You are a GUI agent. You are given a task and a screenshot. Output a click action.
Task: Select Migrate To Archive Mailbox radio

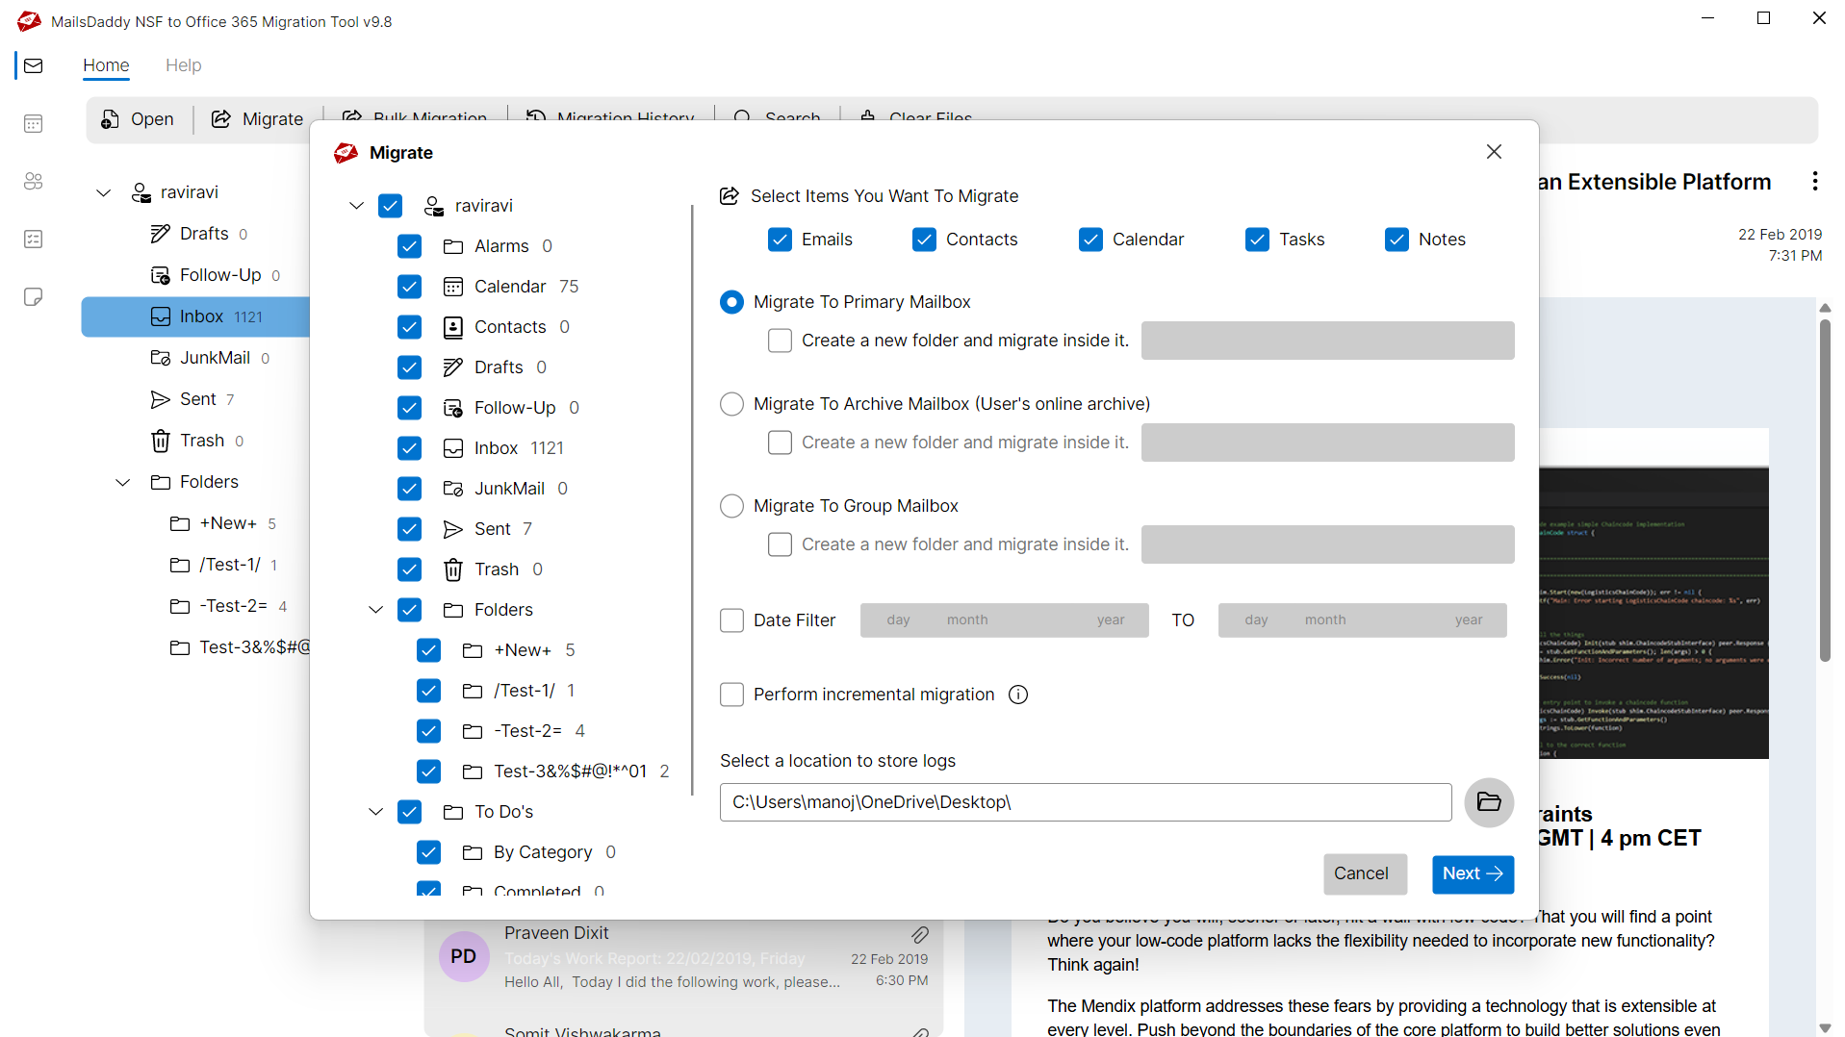pos(731,404)
